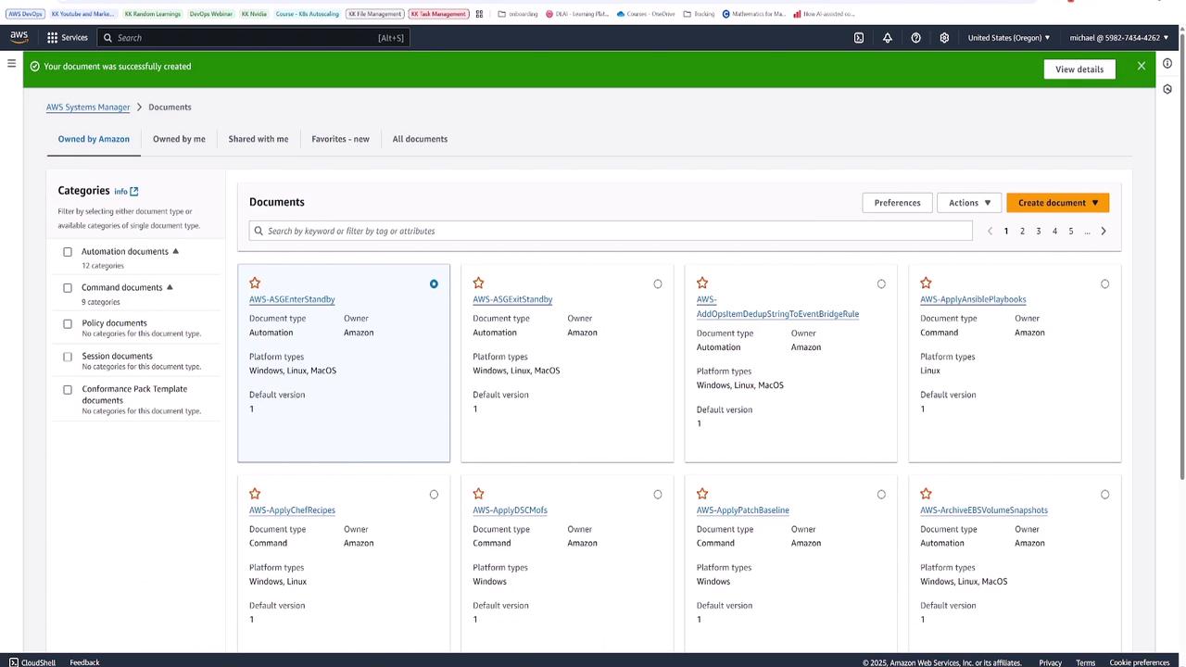Switch to the Owned by me tab

[179, 139]
